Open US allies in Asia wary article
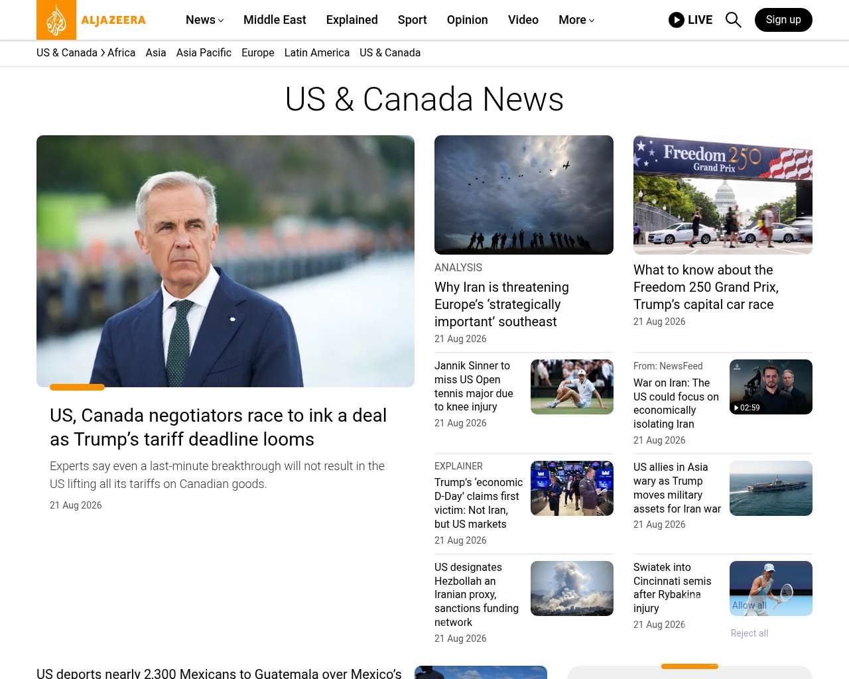This screenshot has width=849, height=679. (x=677, y=488)
